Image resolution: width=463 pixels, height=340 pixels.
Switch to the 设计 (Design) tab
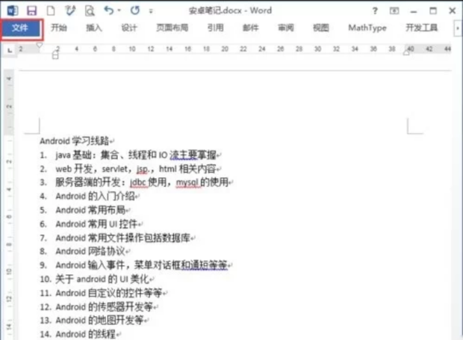coord(129,28)
